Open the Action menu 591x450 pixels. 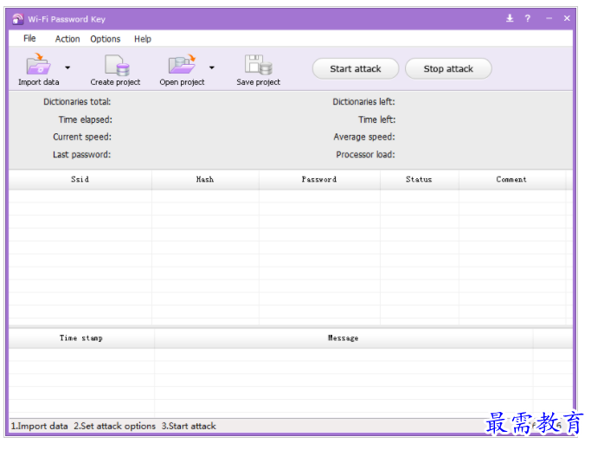click(67, 39)
